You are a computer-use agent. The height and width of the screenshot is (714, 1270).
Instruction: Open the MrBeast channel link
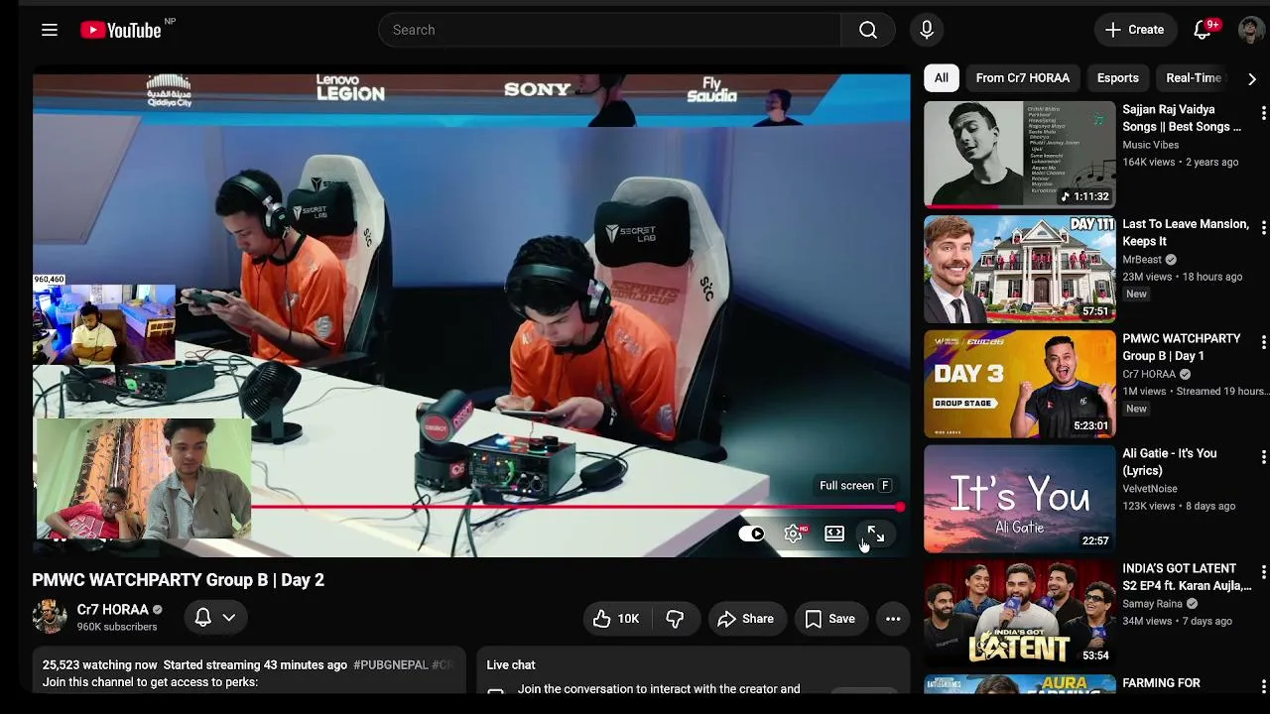pyautogui.click(x=1141, y=260)
